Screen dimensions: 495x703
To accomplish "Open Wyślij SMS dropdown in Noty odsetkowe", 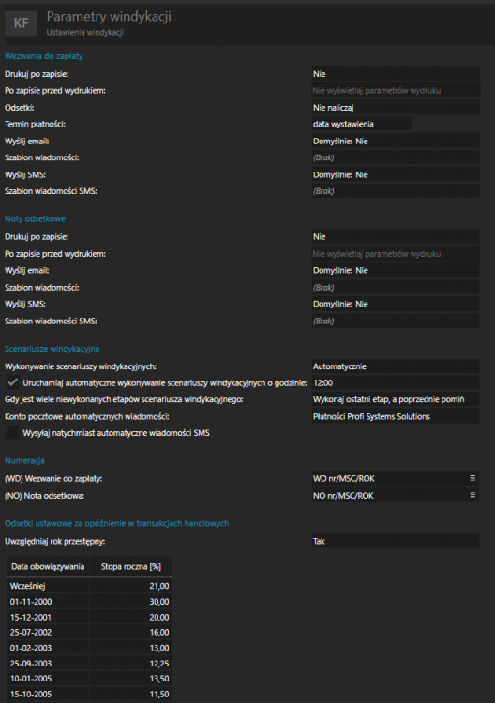I will coord(396,304).
